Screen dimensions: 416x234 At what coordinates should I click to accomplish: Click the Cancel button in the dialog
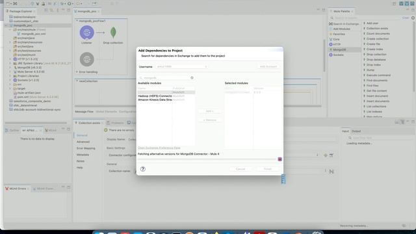[x=240, y=169]
